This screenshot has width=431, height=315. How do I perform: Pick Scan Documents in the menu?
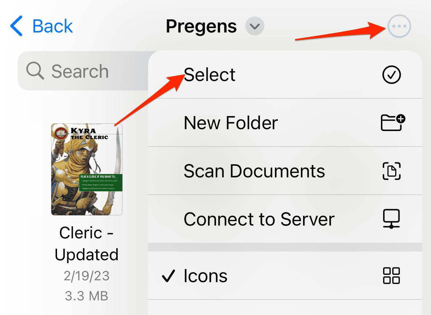point(254,171)
